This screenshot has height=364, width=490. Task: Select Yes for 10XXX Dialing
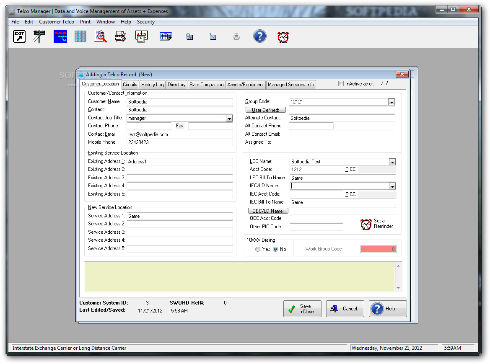coord(257,249)
